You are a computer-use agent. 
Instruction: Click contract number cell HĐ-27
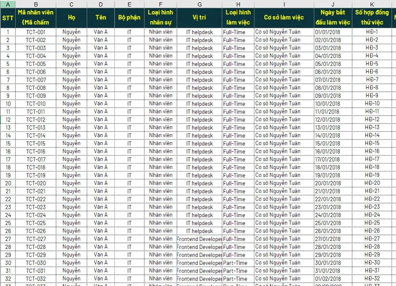372,239
